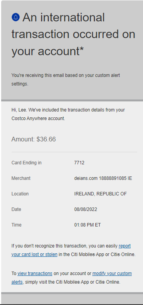Click the card ending number 7712

[x=79, y=163]
